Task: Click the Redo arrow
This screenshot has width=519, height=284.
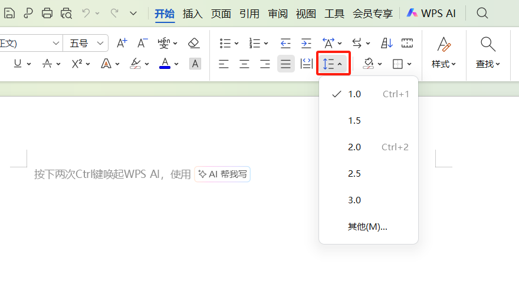Action: point(114,13)
